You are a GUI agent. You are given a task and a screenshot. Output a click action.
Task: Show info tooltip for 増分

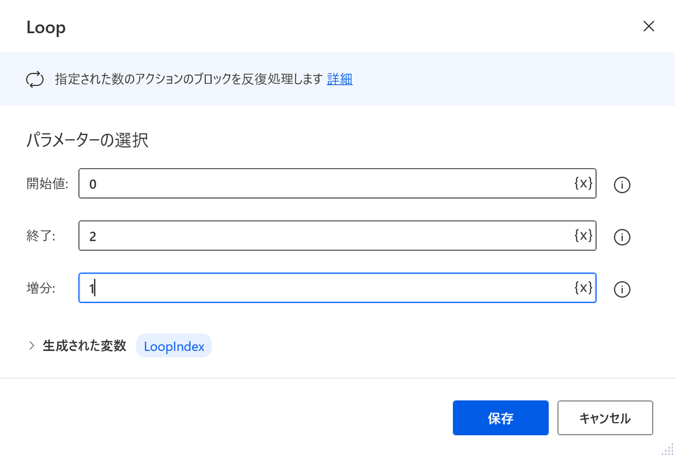(622, 289)
